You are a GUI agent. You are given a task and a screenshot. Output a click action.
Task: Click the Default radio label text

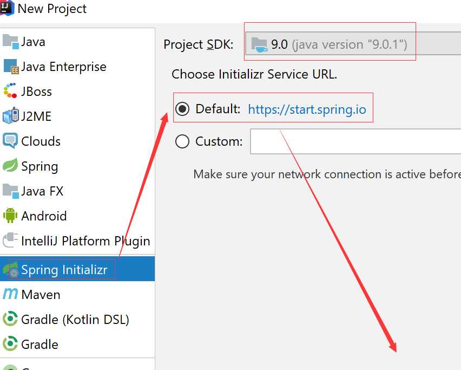218,109
